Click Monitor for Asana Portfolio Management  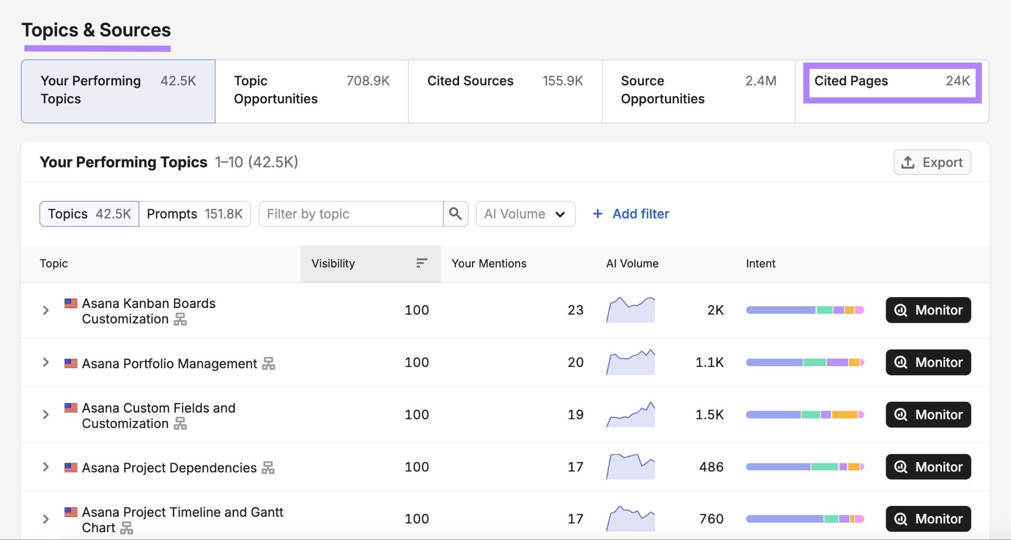click(928, 362)
